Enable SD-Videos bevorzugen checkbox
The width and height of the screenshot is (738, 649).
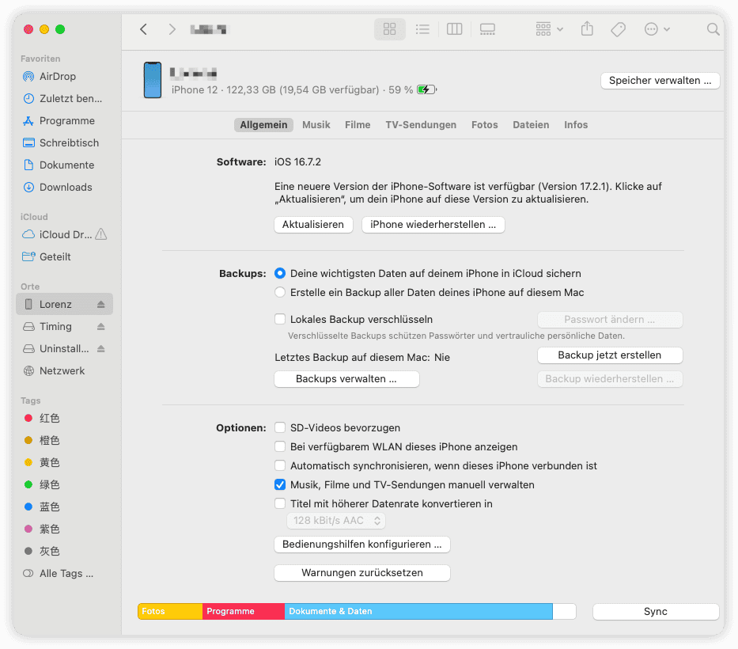pos(280,427)
